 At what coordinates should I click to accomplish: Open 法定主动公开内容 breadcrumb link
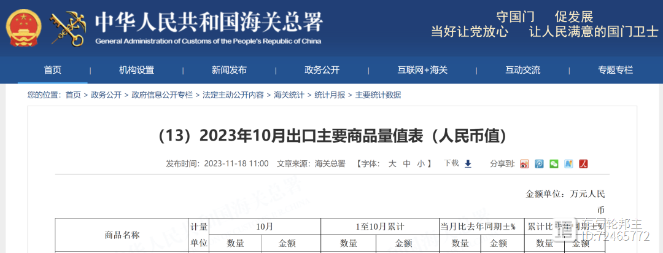pyautogui.click(x=233, y=95)
